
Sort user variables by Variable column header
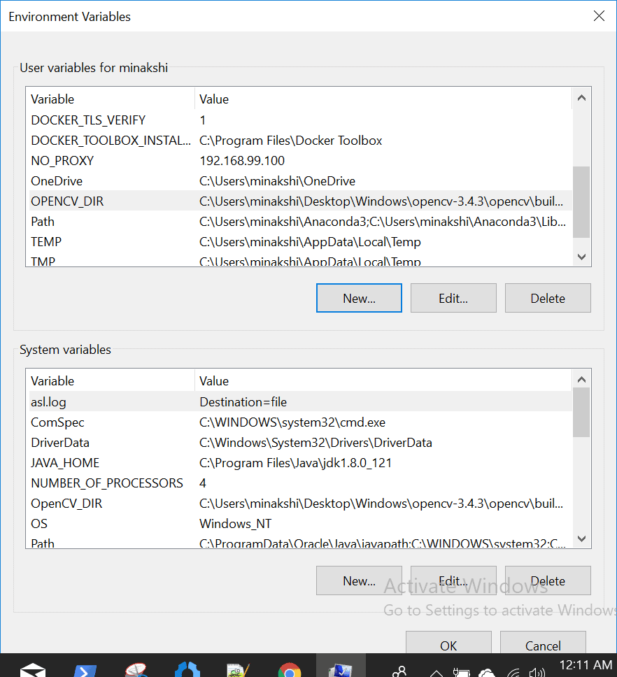111,99
